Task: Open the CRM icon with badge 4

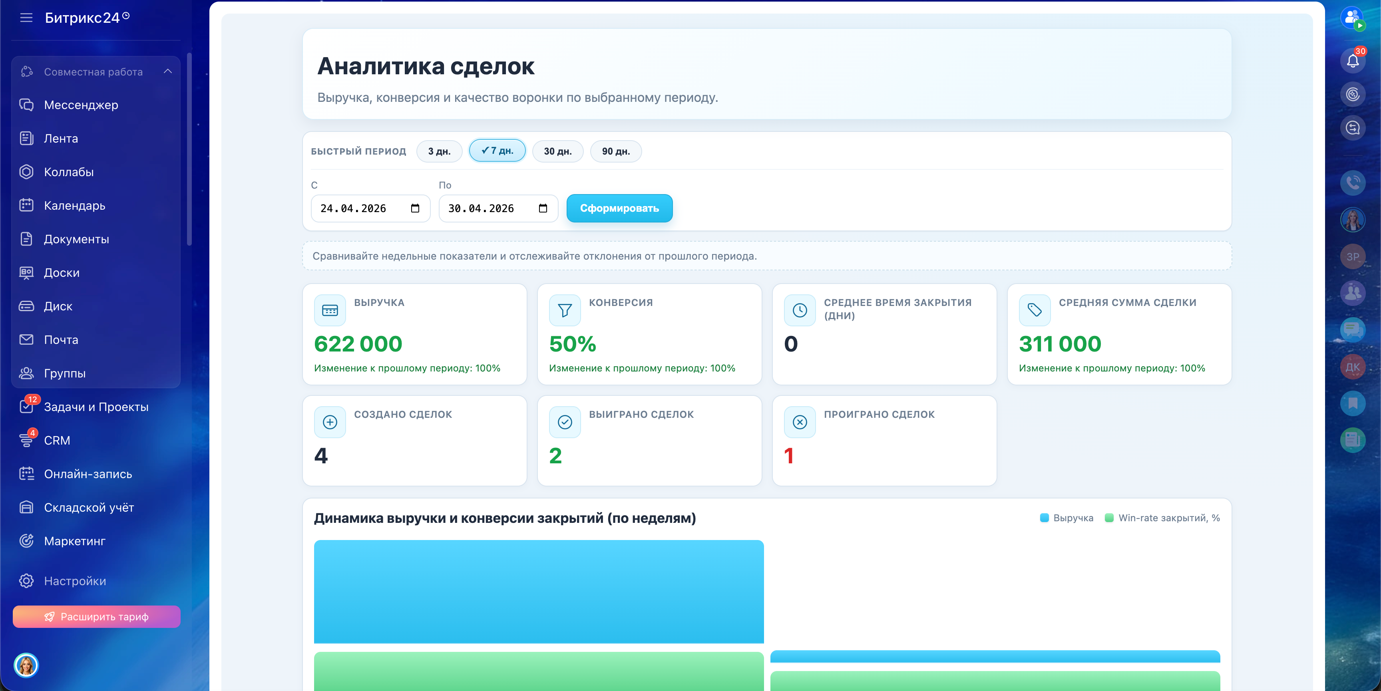Action: [x=26, y=440]
